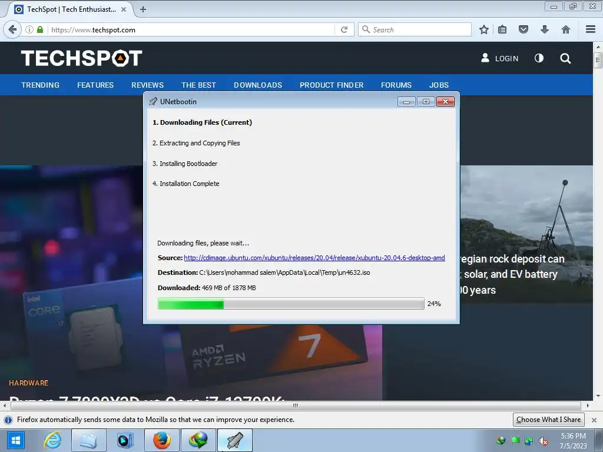Click the xubuntu ISO source link
Image resolution: width=603 pixels, height=452 pixels.
tap(314, 258)
